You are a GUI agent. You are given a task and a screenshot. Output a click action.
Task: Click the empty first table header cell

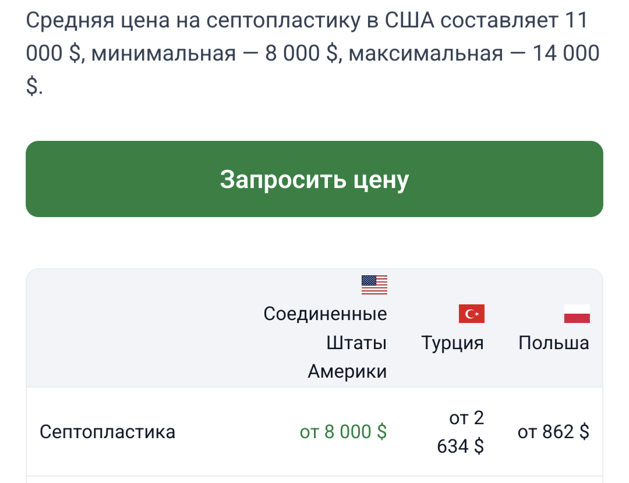click(134, 329)
